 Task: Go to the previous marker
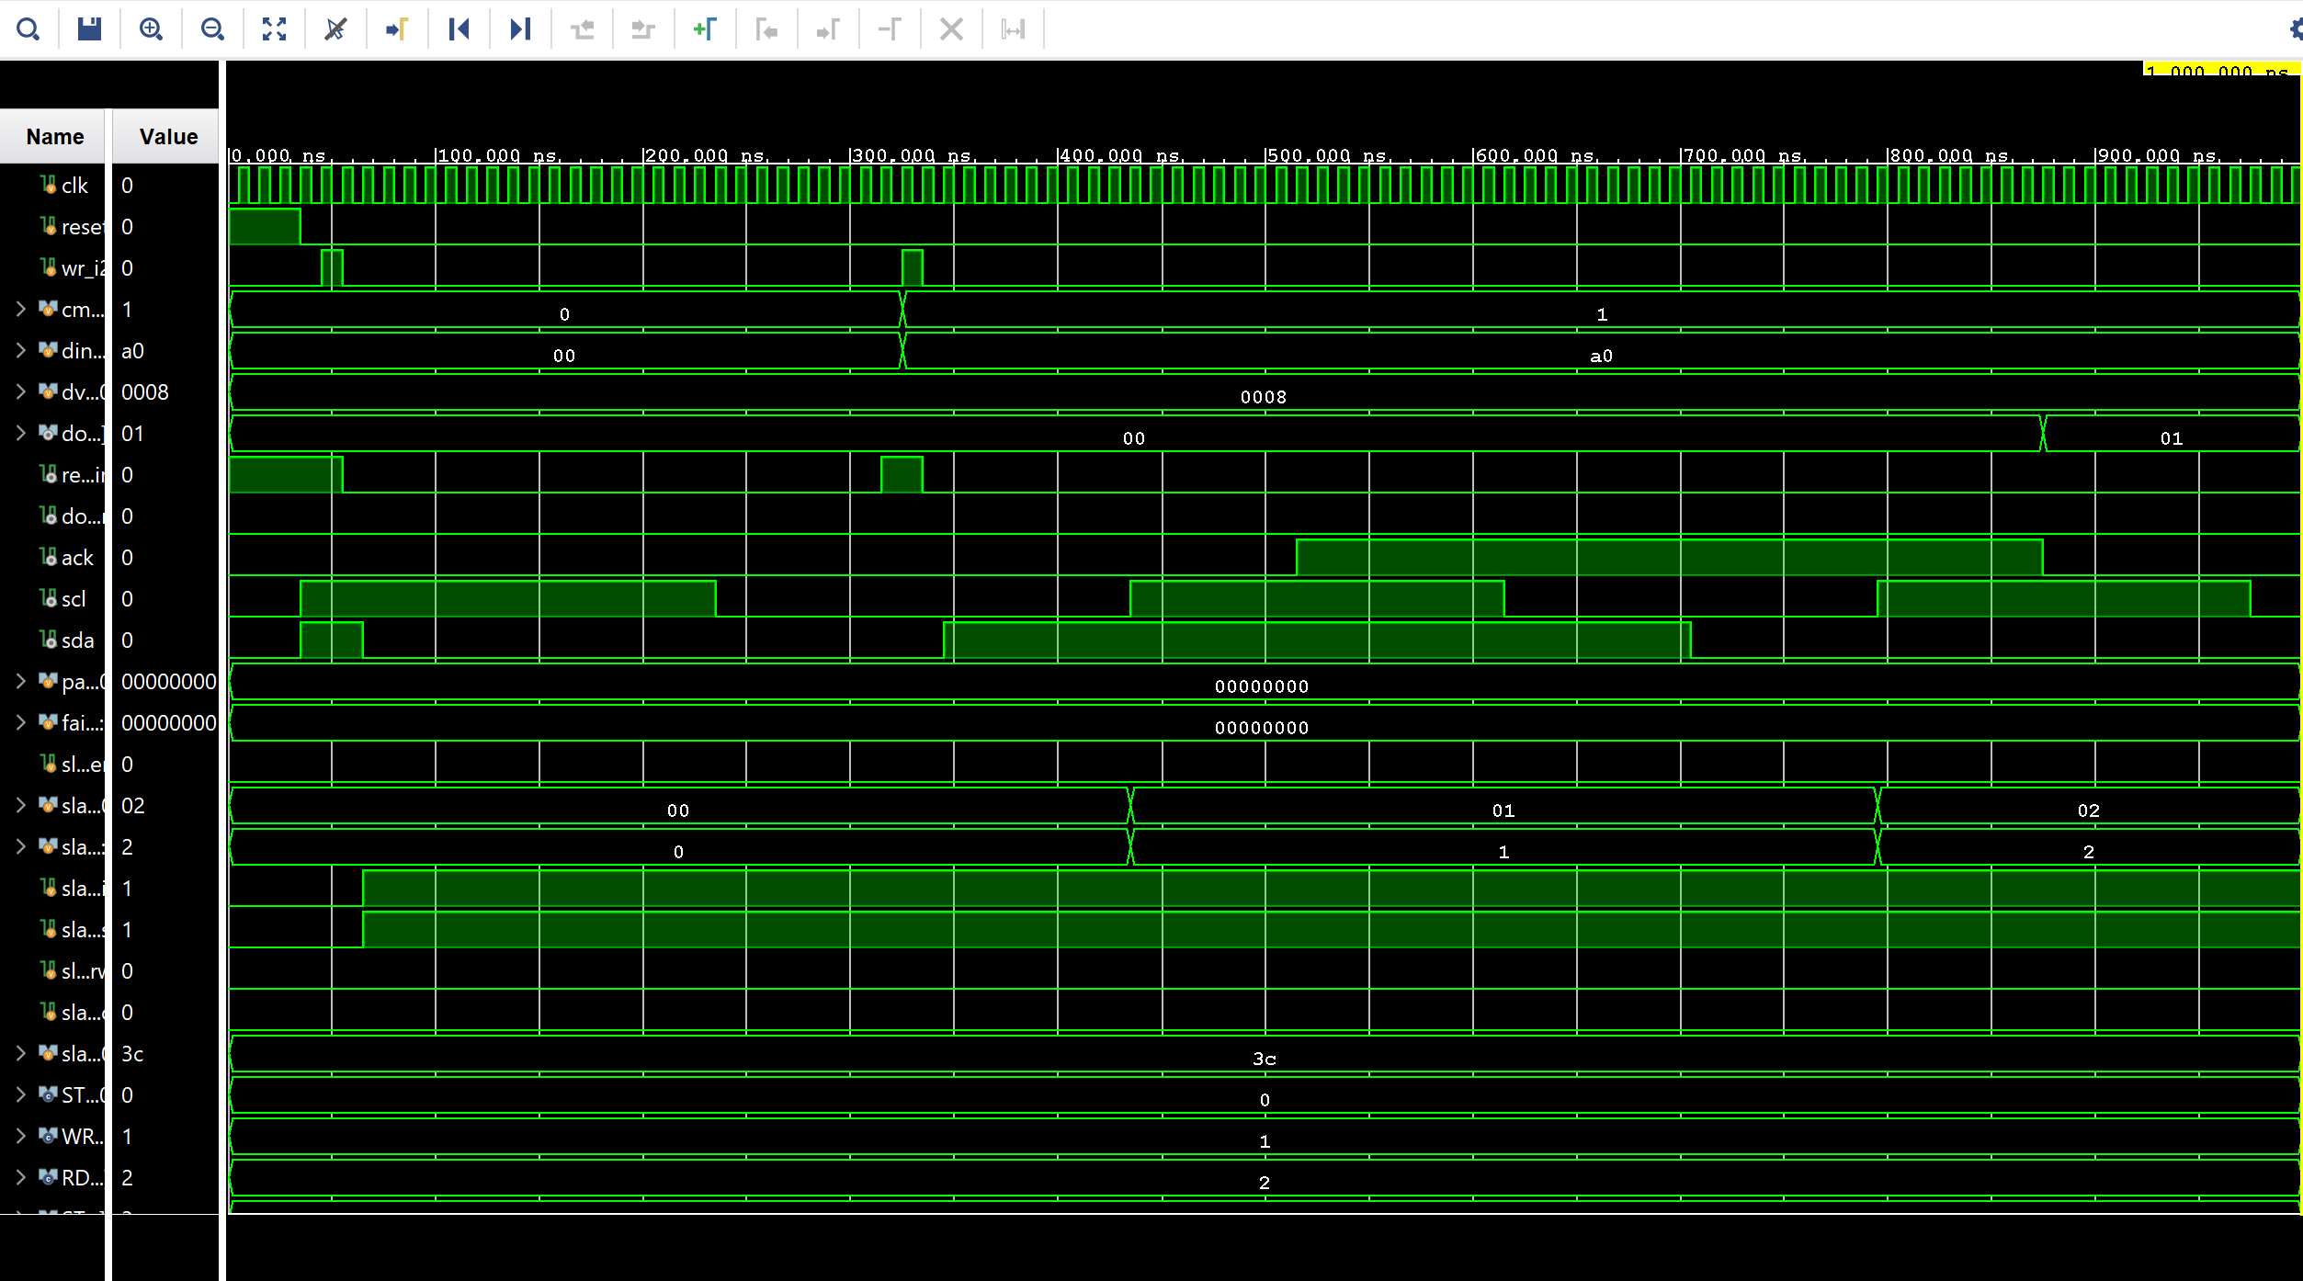click(x=766, y=29)
